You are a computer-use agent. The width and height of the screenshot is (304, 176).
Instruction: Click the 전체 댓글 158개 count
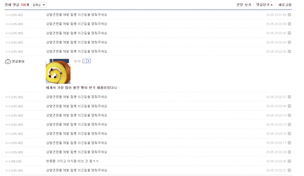pos(17,5)
